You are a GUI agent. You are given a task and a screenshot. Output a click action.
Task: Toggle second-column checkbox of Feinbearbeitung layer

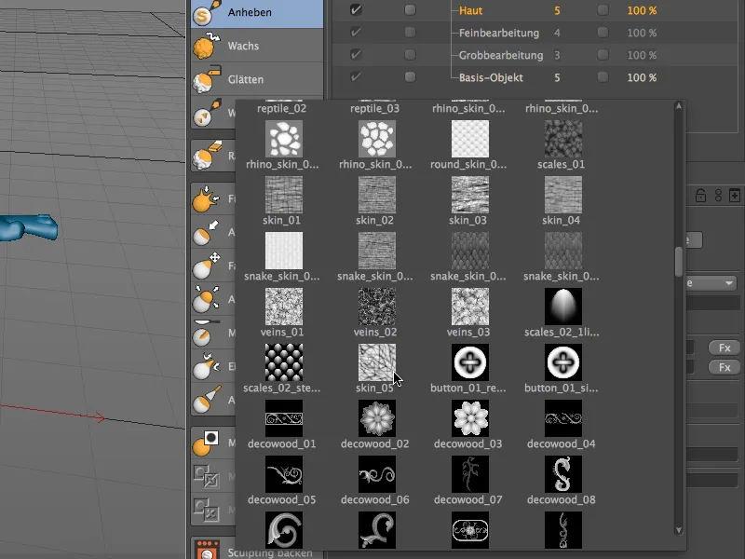tap(410, 33)
